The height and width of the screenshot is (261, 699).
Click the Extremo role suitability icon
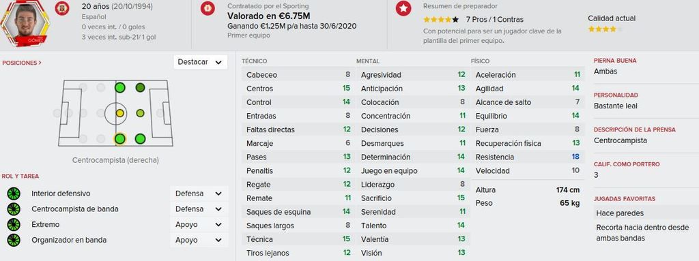(x=14, y=224)
